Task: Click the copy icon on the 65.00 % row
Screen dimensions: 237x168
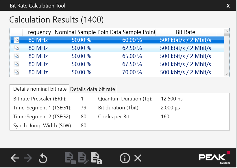Action: [x=16, y=56]
